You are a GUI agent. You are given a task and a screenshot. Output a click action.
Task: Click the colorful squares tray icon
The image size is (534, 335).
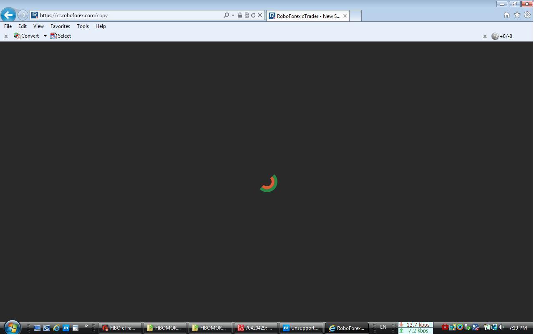click(452, 327)
